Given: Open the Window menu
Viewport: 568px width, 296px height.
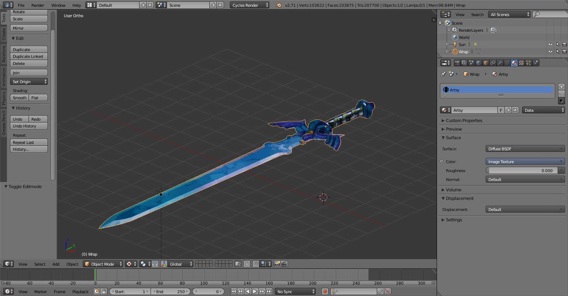Looking at the screenshot, I should point(59,5).
